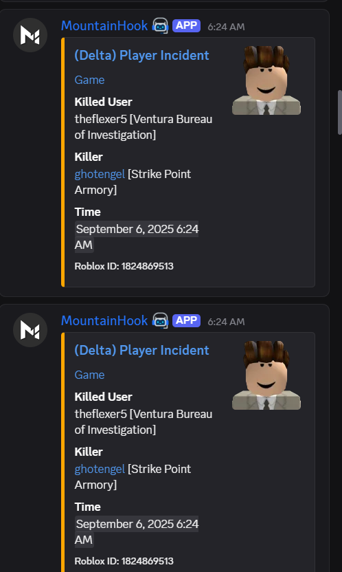Viewport: 342px width, 572px height.
Task: Open MountainHook username in first message
Action: coord(104,26)
